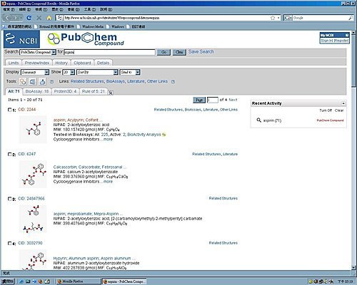Open the address bar history dropdown arrow
The height and width of the screenshot is (285, 357).
(x=278, y=18)
